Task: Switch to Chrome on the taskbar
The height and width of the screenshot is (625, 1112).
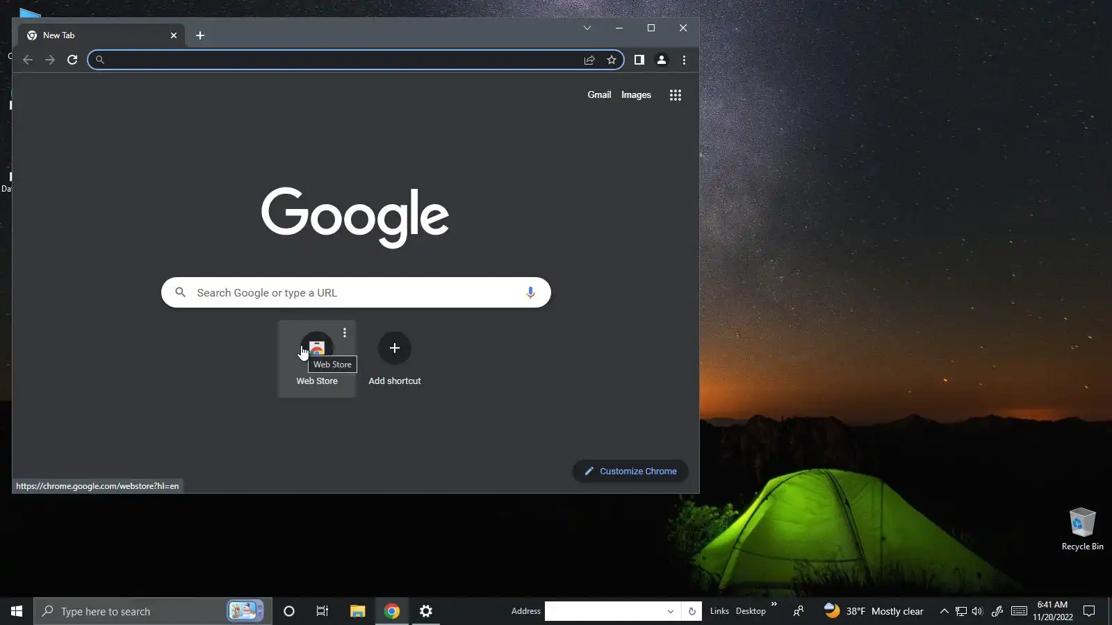Action: 392,611
